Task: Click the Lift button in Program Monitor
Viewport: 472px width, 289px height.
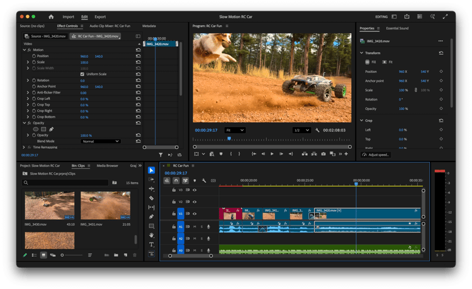Action: 305,154
